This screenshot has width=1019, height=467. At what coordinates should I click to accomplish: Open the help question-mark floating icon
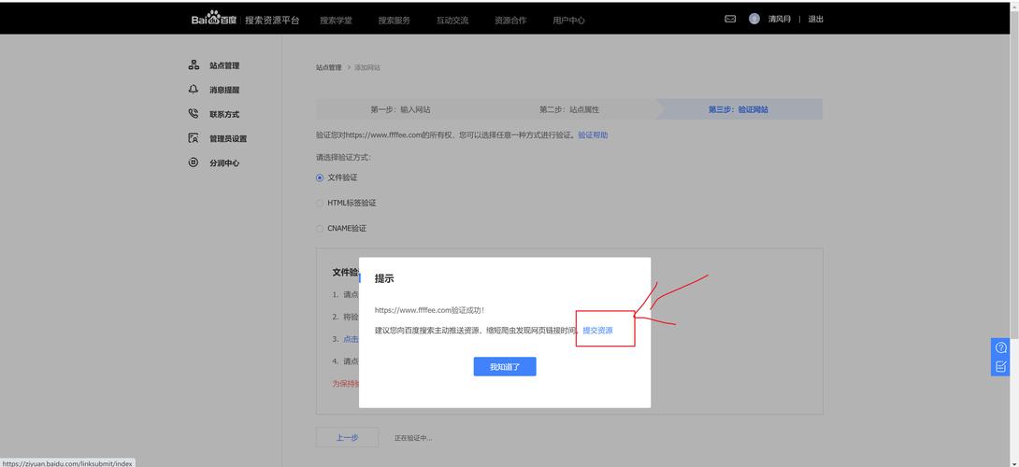[x=1001, y=347]
